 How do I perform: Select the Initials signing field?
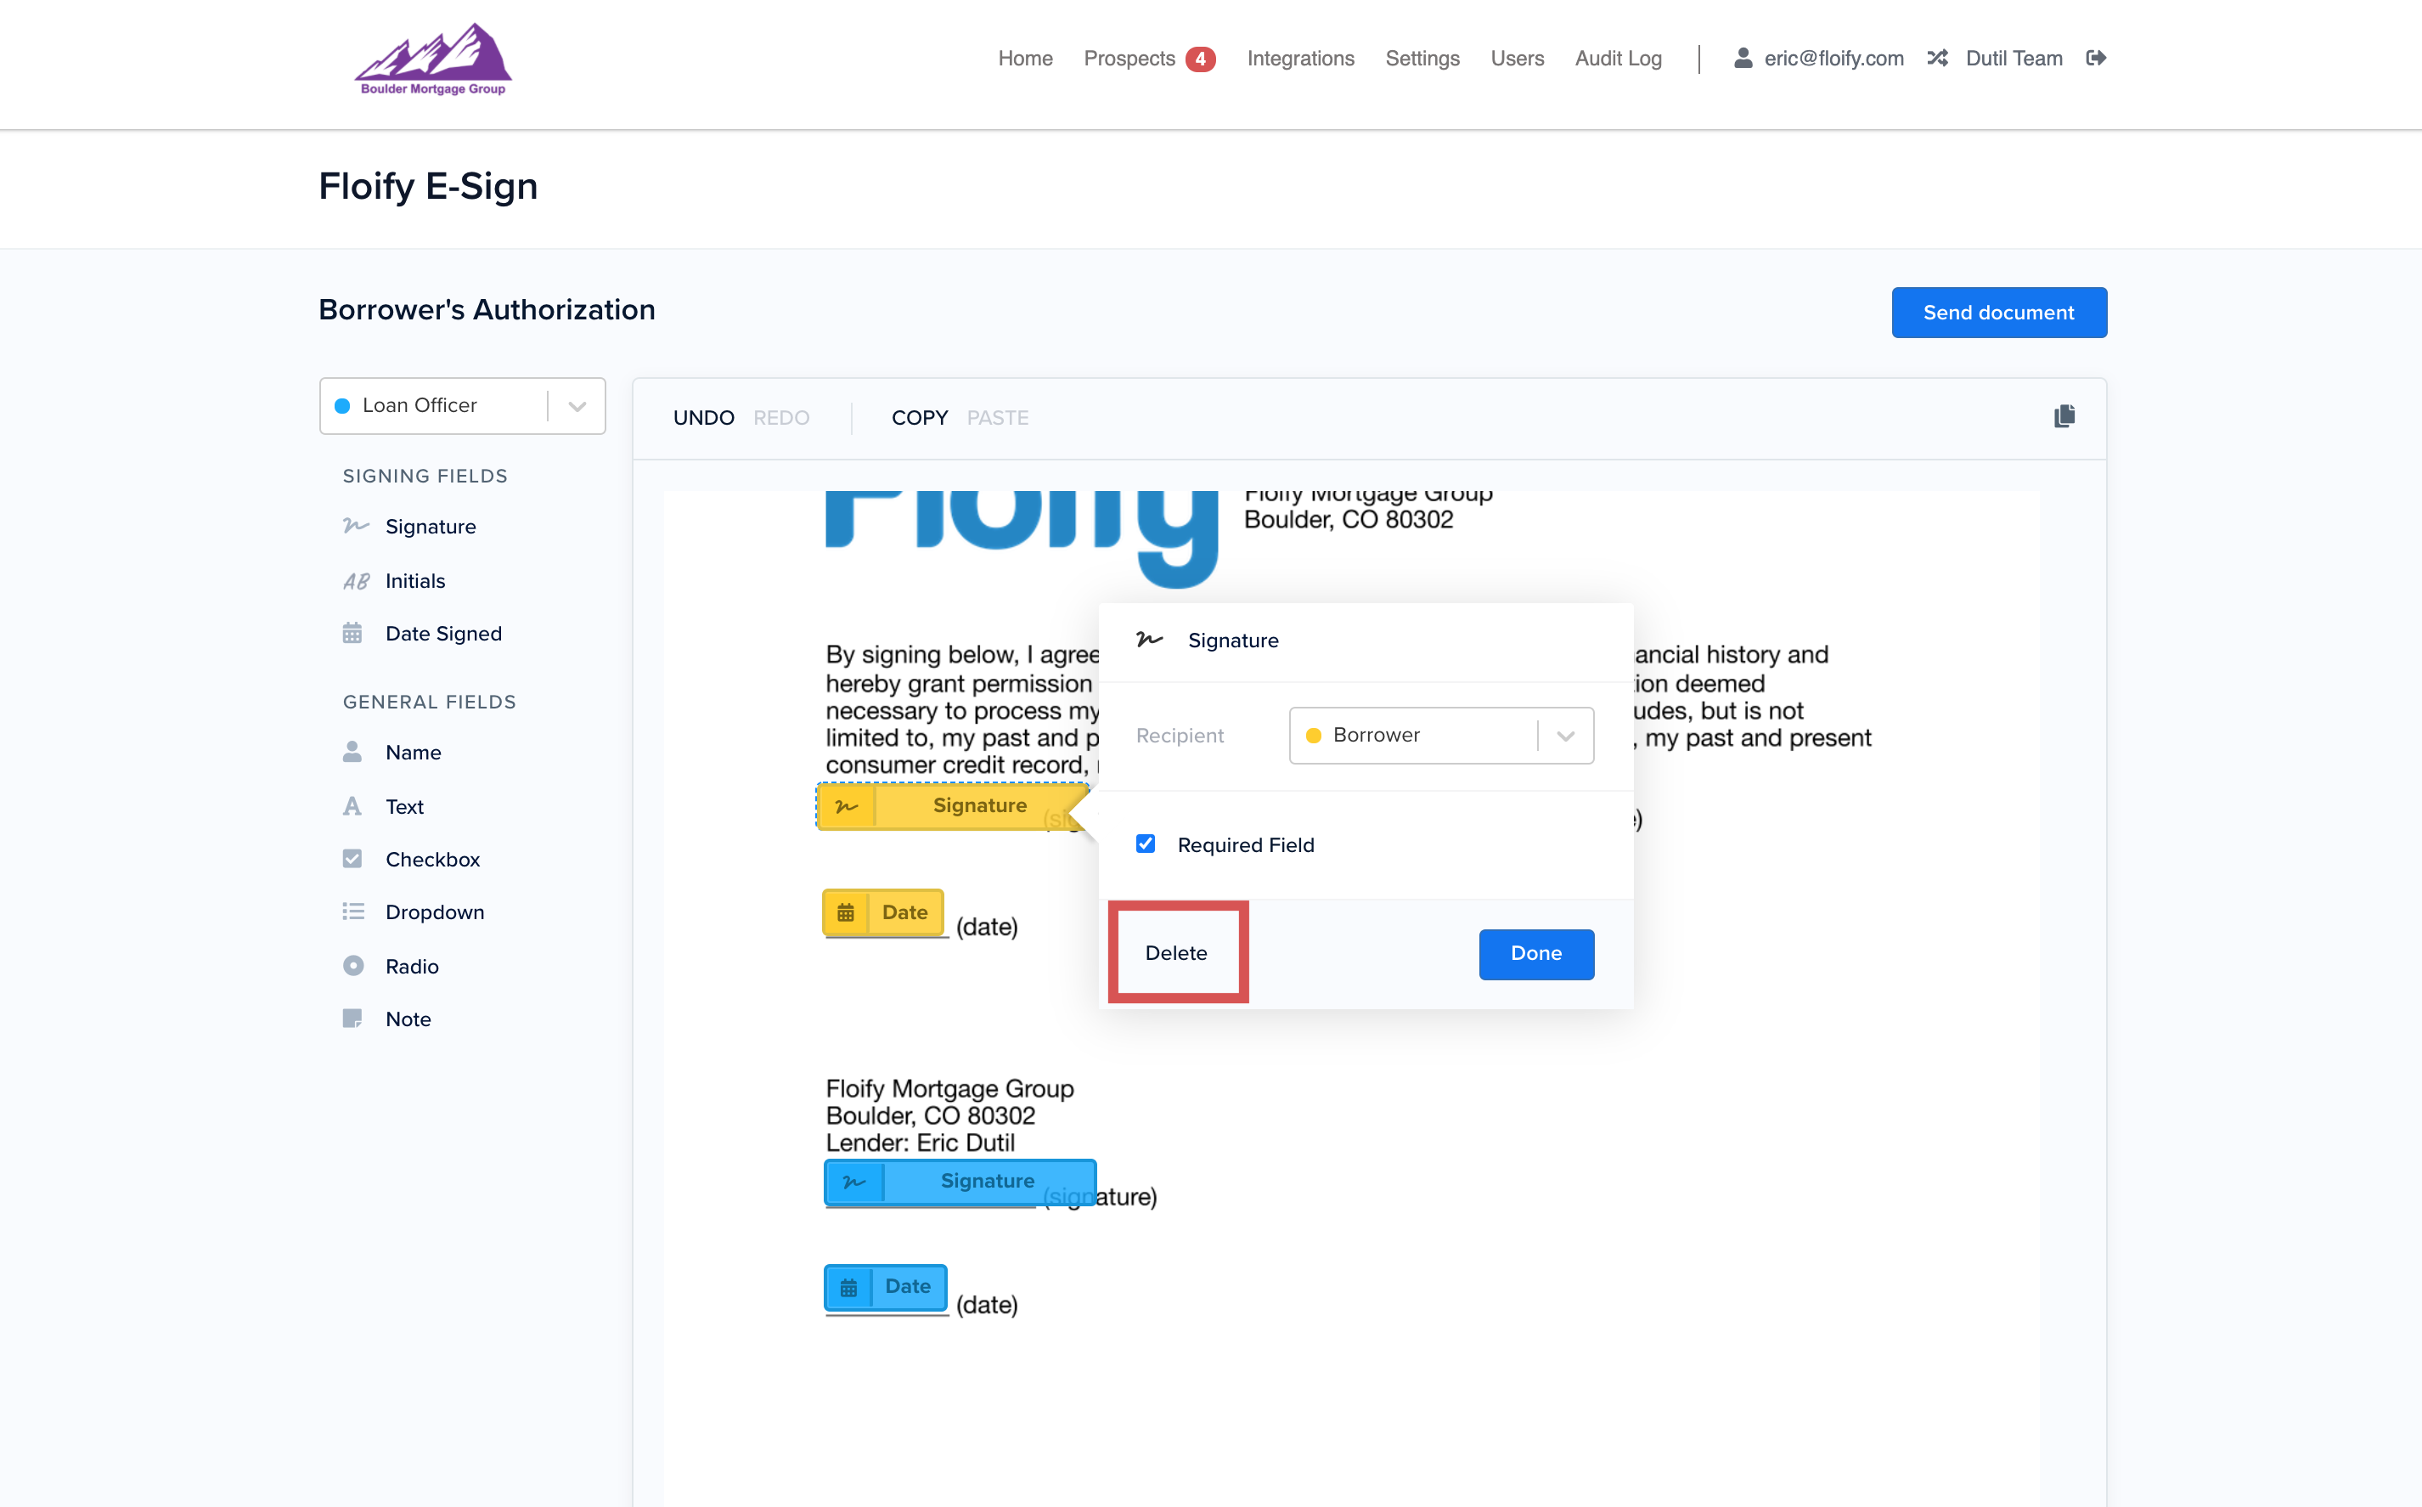tap(415, 581)
